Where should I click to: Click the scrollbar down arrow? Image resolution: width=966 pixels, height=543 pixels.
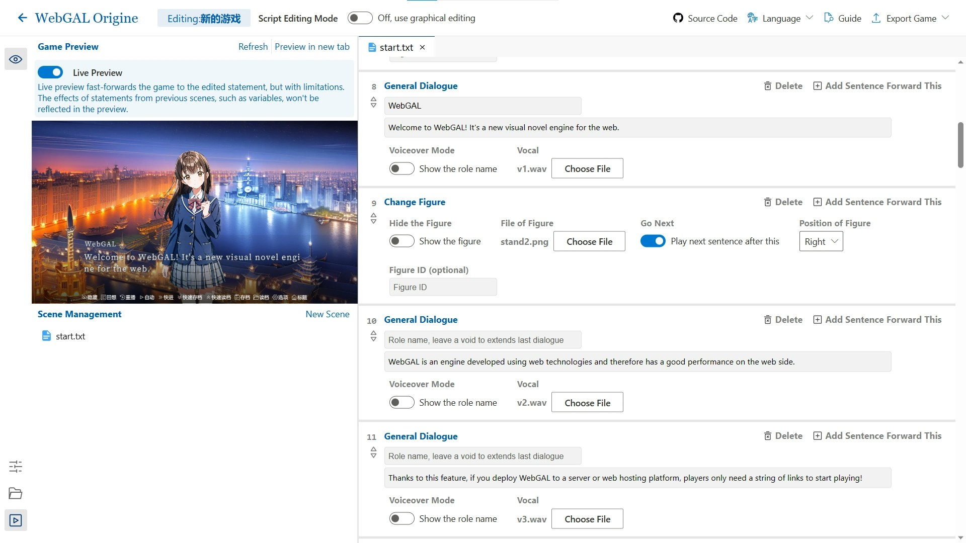[960, 537]
